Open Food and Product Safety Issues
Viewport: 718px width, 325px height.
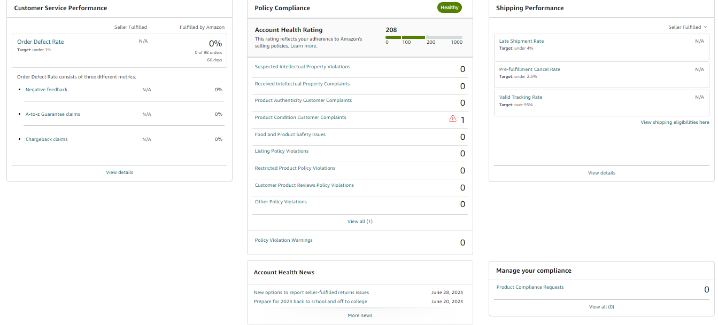290,134
